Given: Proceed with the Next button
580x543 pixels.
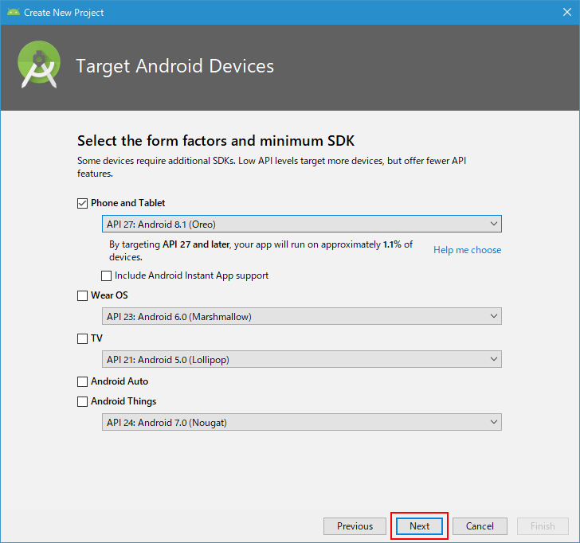Looking at the screenshot, I should (x=419, y=526).
